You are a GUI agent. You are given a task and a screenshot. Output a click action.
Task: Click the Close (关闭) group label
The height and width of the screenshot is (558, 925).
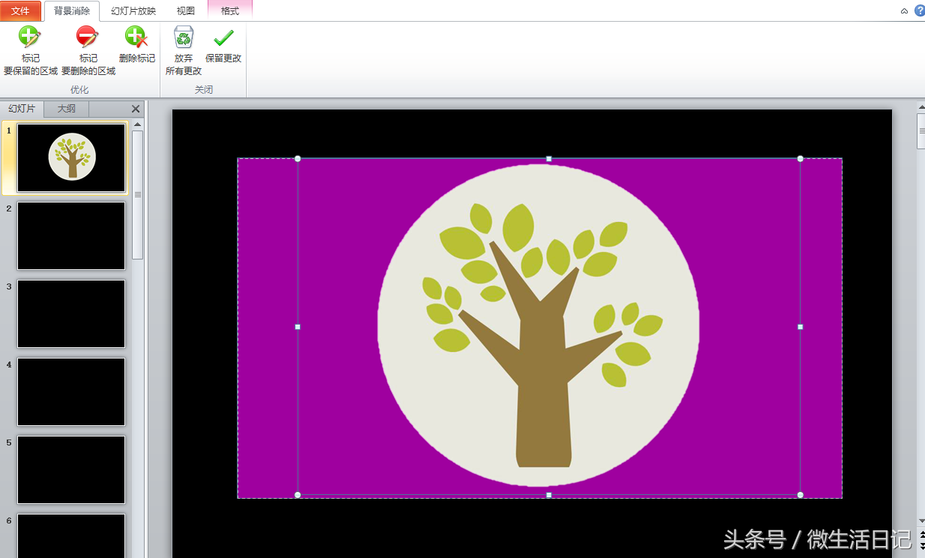click(x=204, y=90)
